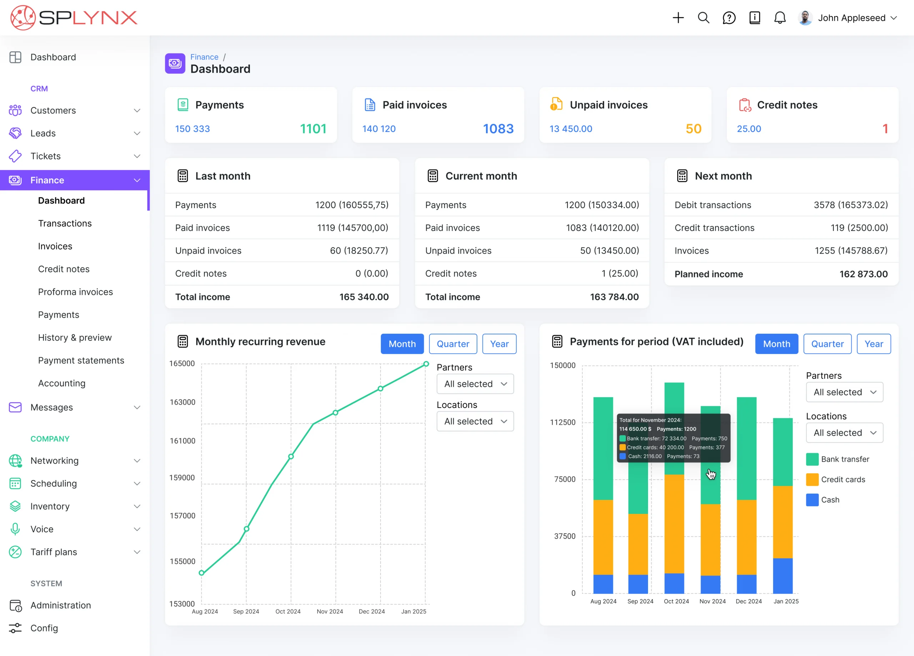Open the Messages section in the sidebar

tap(52, 407)
